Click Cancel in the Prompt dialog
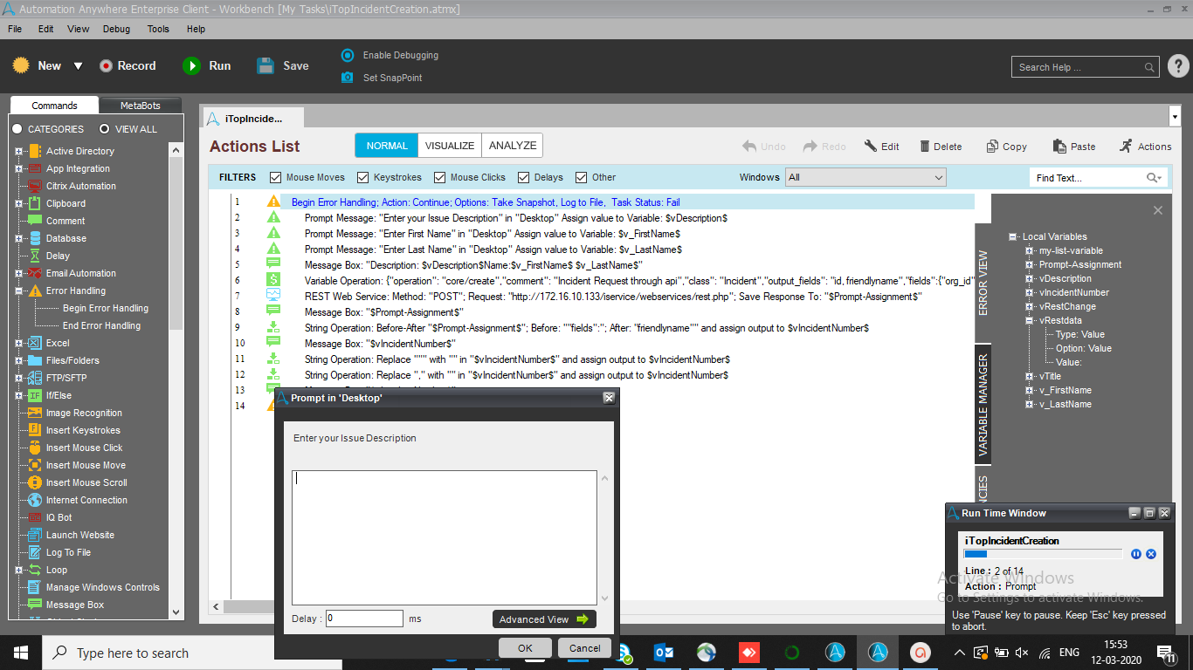 pos(585,648)
